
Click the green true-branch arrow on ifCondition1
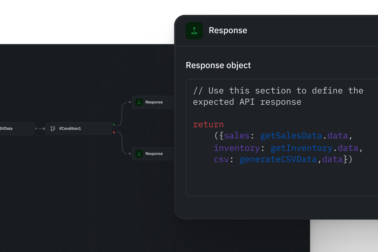[x=114, y=125]
